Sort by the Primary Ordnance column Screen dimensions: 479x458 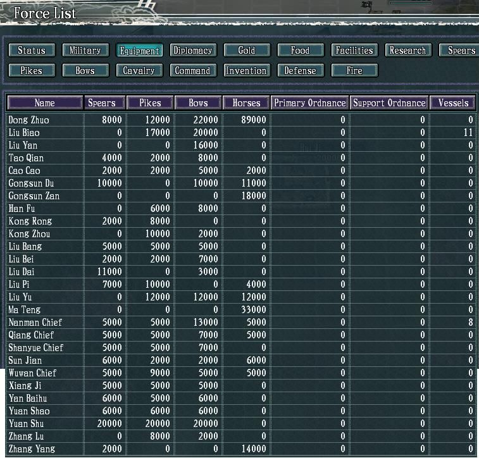pos(309,103)
